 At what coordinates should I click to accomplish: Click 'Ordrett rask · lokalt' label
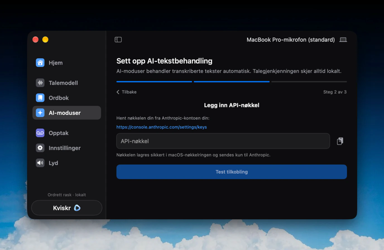click(x=67, y=195)
